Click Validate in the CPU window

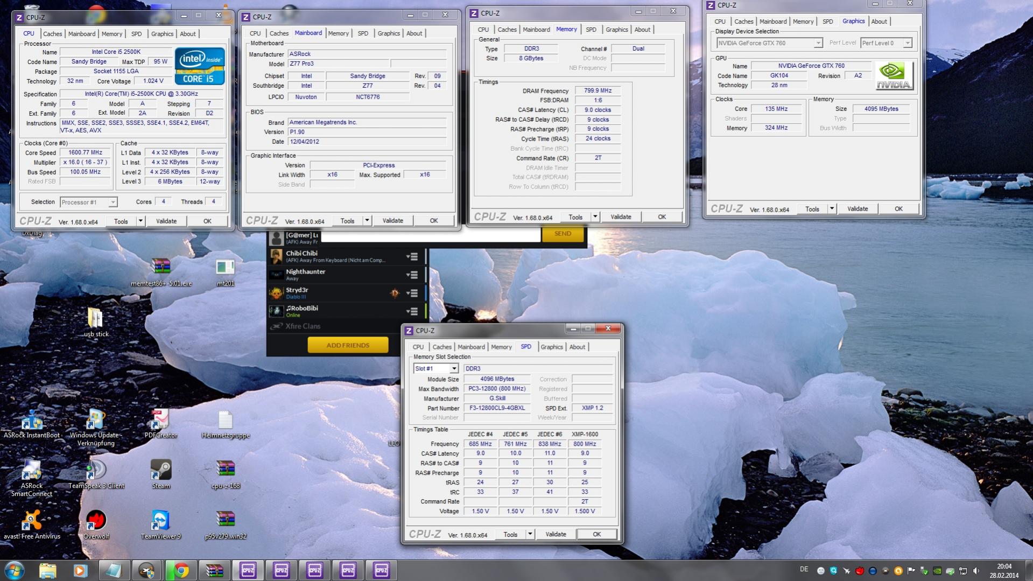pyautogui.click(x=166, y=221)
